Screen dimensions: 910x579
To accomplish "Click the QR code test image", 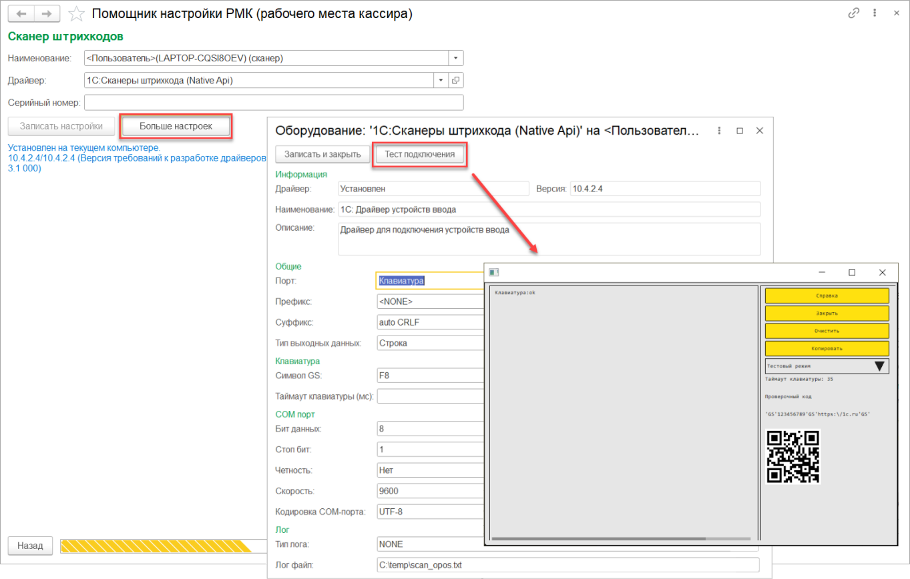I will 792,456.
